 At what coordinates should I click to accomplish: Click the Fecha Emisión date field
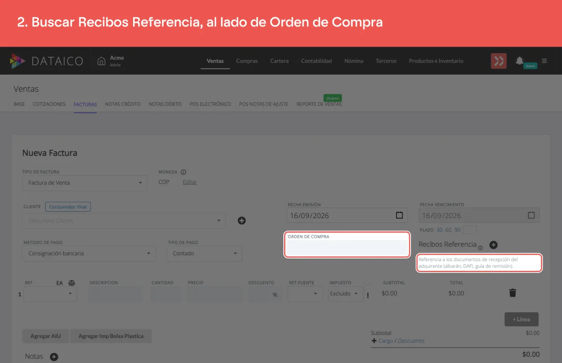tap(347, 215)
